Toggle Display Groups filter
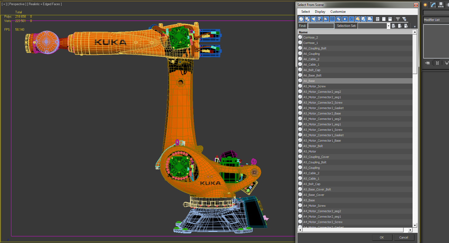 pos(339,19)
